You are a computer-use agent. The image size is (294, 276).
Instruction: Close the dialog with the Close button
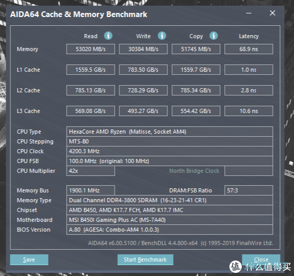[x=261, y=259]
